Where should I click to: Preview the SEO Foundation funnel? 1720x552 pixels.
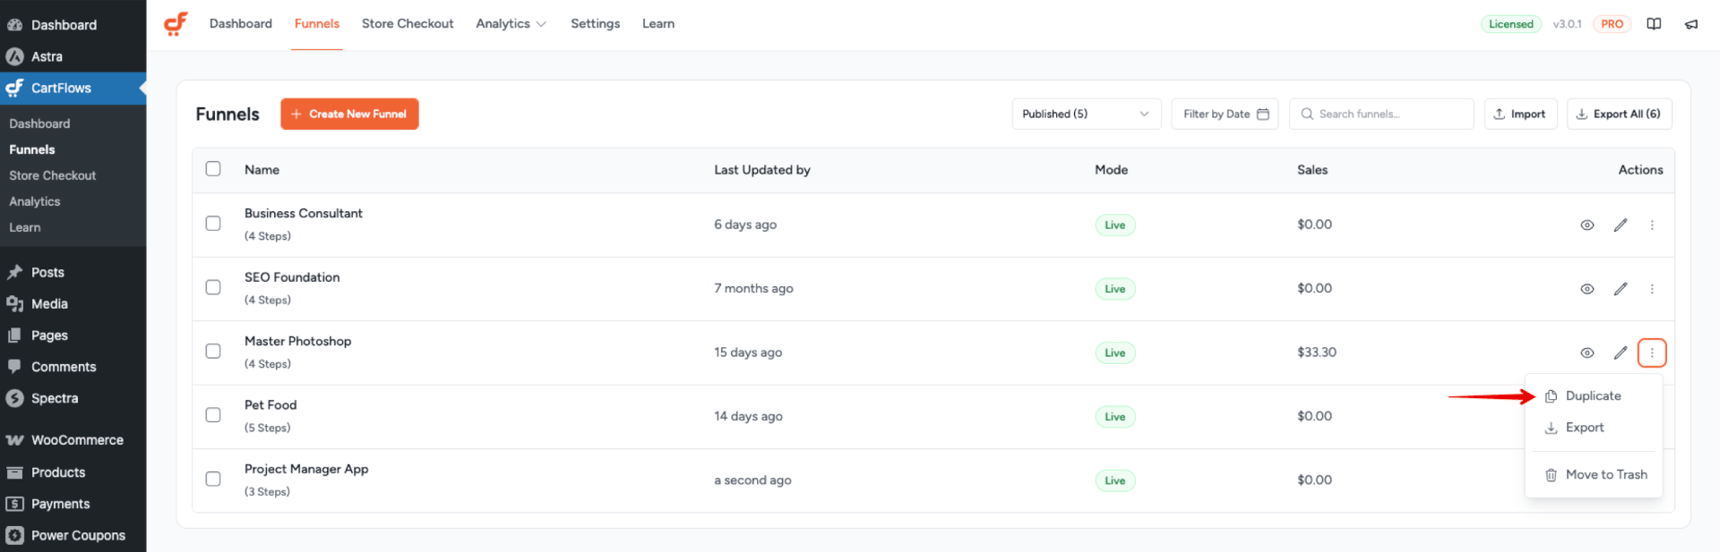click(x=1587, y=289)
